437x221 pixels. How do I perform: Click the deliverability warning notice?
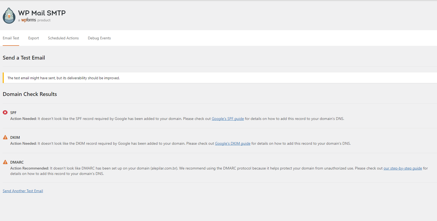click(64, 78)
